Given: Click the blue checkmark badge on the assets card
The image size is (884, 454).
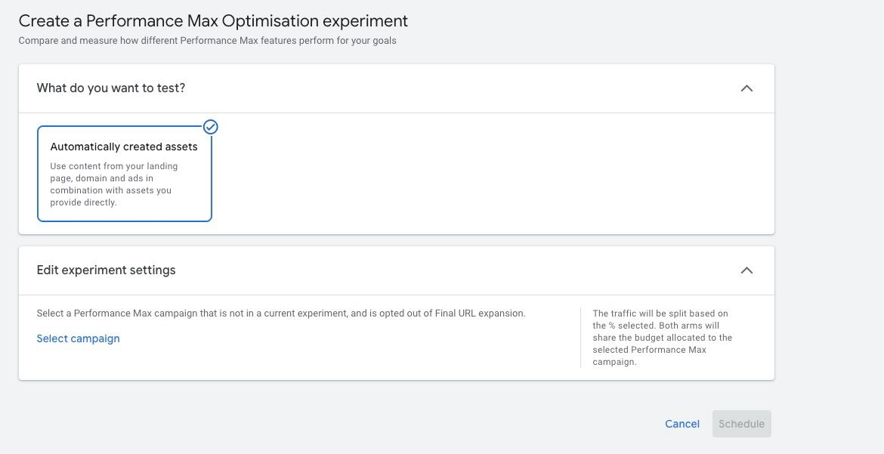Looking at the screenshot, I should [210, 127].
